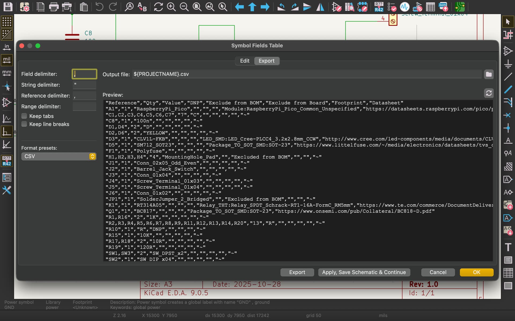Toggle the mil units button
This screenshot has height=321, width=515.
[x=7, y=60]
